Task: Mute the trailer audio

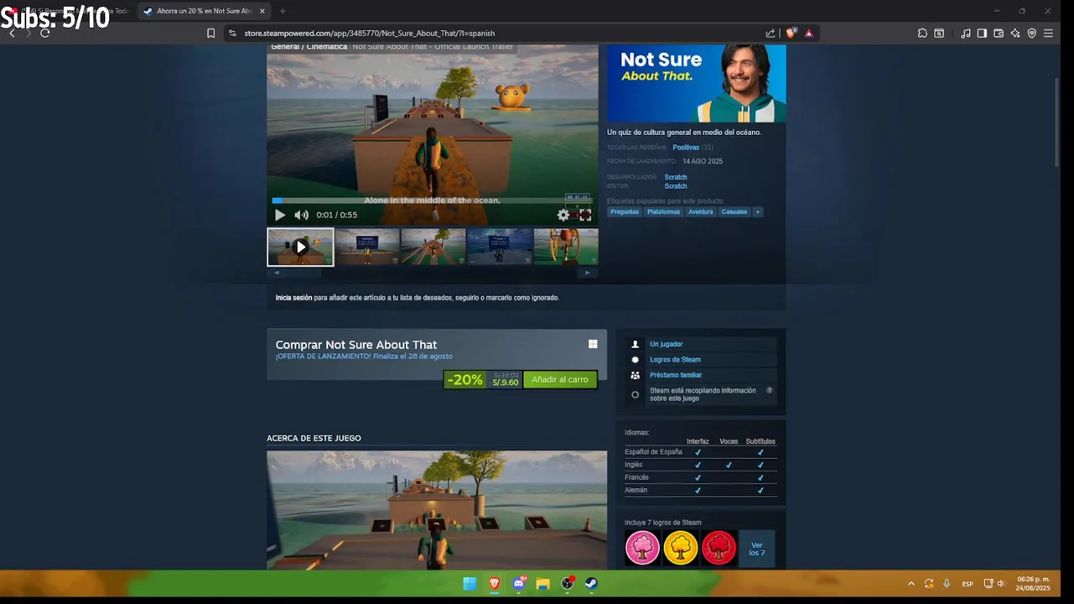Action: [301, 215]
